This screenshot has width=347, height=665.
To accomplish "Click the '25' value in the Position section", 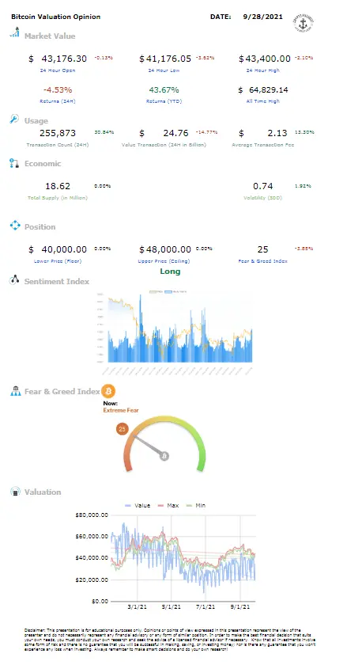I will pos(262,249).
